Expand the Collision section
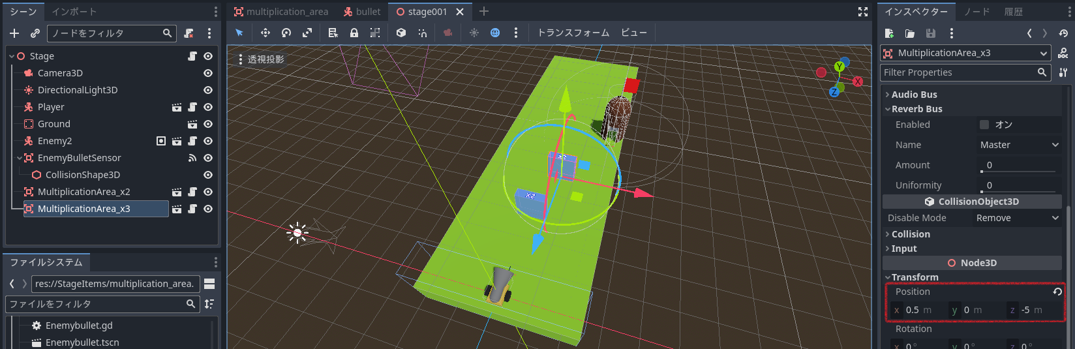1075x349 pixels. 887,234
